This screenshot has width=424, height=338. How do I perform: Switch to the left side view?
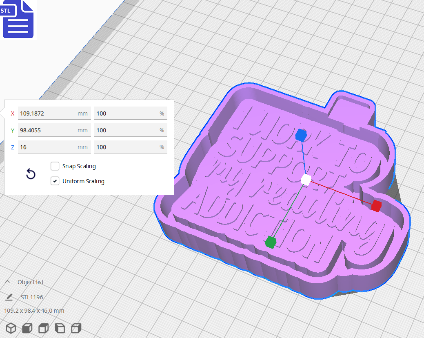tap(60, 328)
